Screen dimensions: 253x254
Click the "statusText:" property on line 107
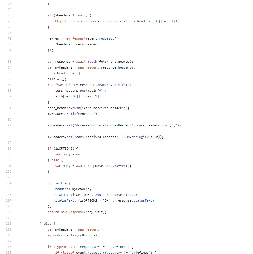coord(65,201)
